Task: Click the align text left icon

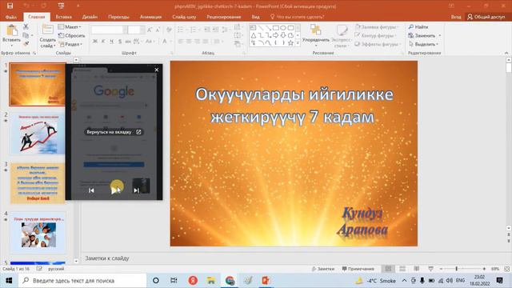Action: pos(181,42)
